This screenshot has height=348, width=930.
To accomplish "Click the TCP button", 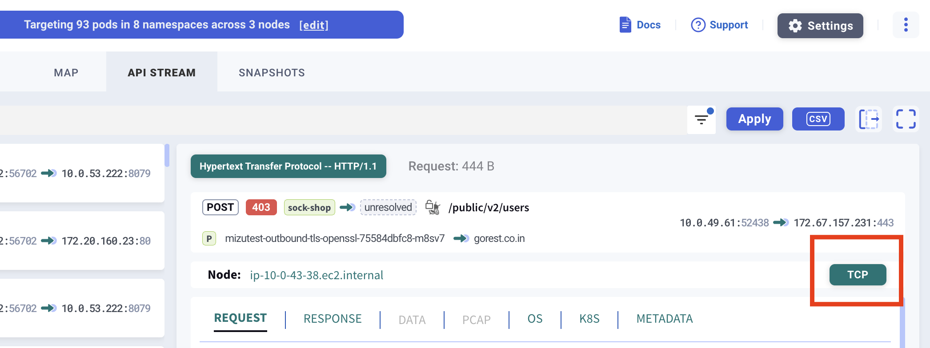I will click(x=858, y=275).
